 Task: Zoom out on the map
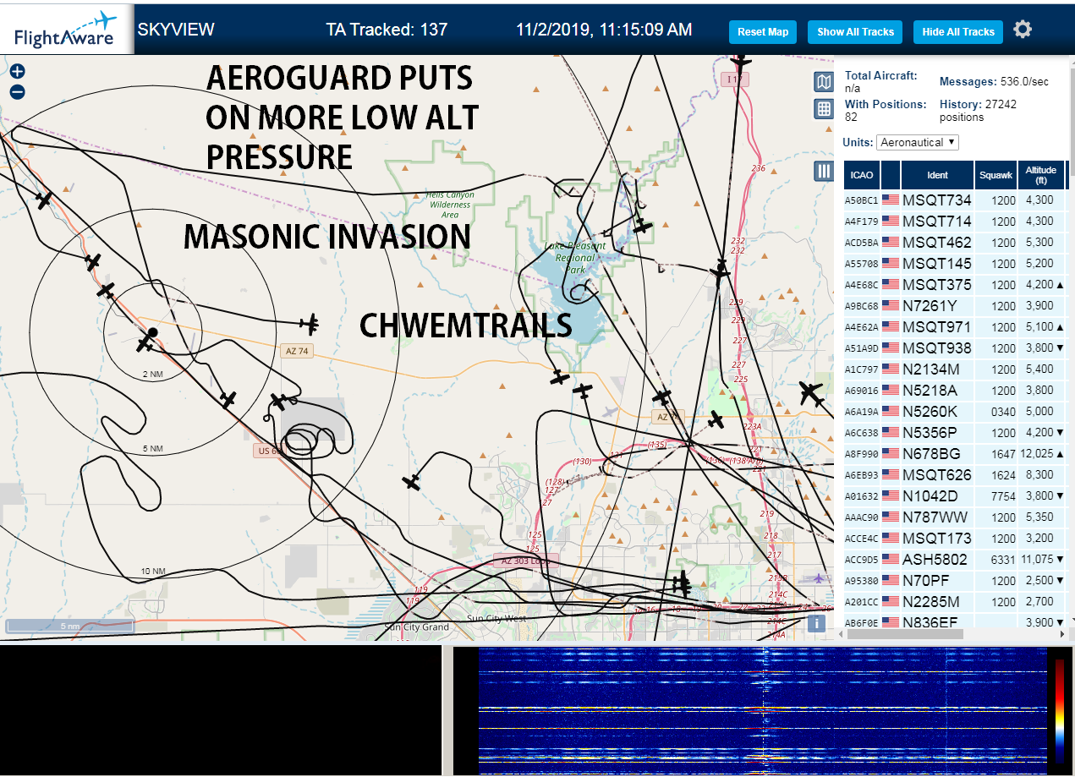click(x=18, y=92)
